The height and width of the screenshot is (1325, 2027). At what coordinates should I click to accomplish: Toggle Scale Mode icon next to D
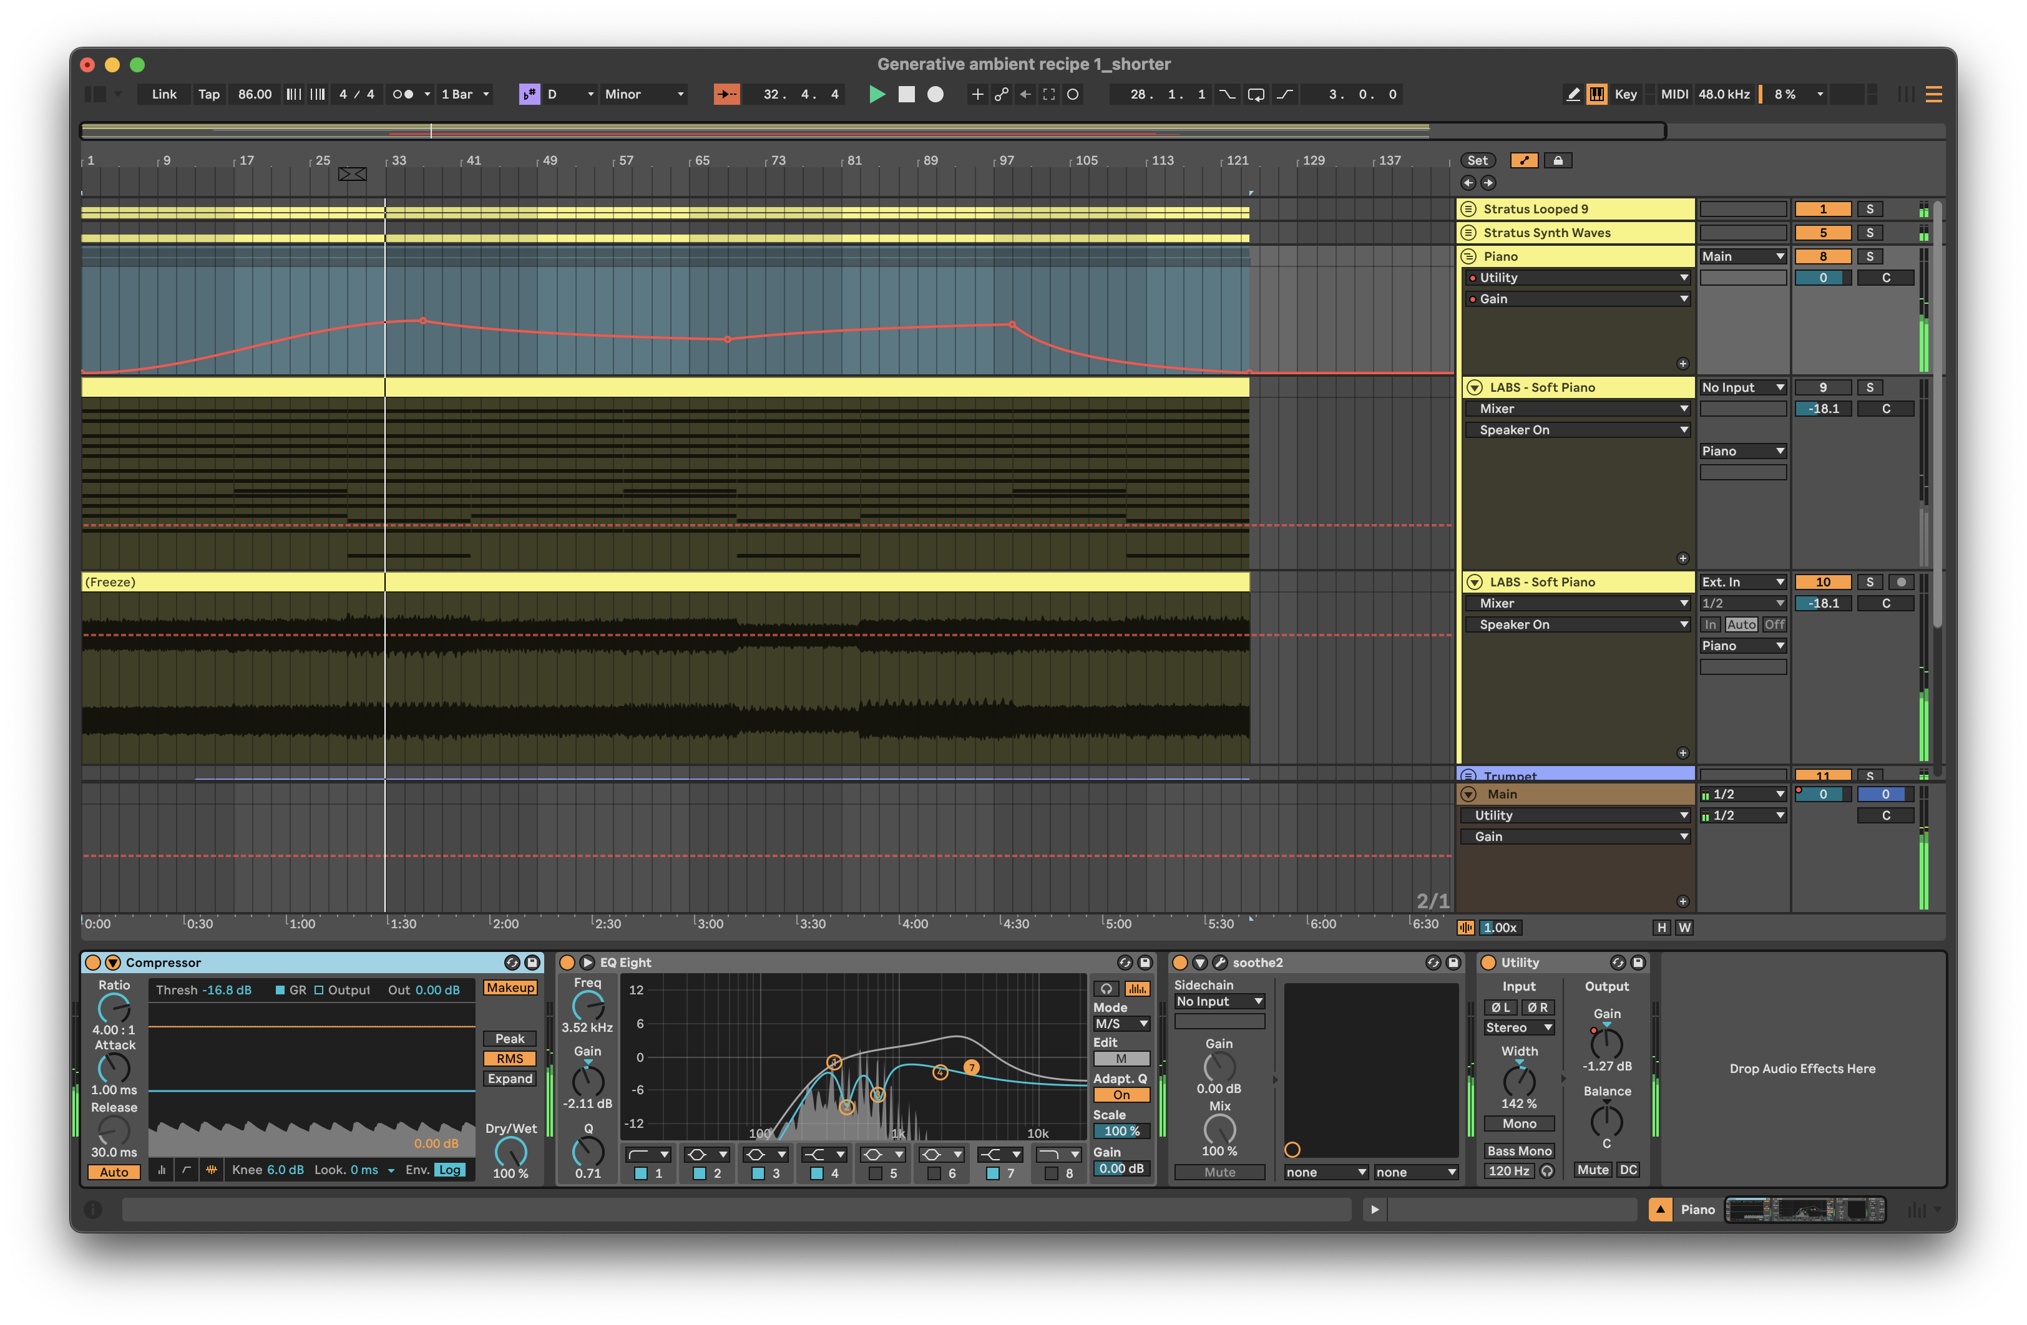[529, 95]
